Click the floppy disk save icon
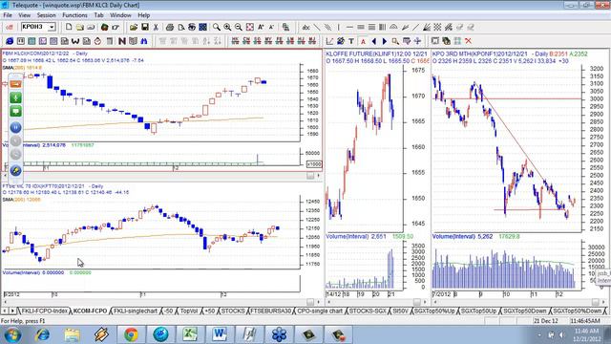Image resolution: width=611 pixels, height=344 pixels. click(x=144, y=27)
